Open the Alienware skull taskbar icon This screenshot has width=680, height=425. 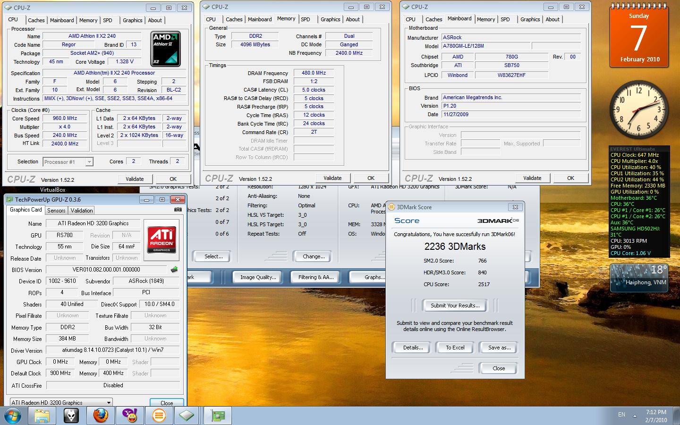point(71,416)
